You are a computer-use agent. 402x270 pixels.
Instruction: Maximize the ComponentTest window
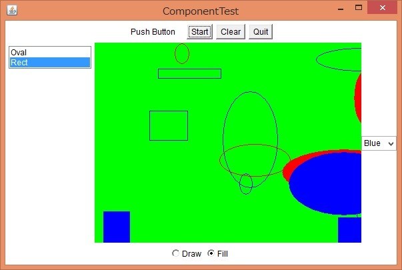pyautogui.click(x=359, y=8)
